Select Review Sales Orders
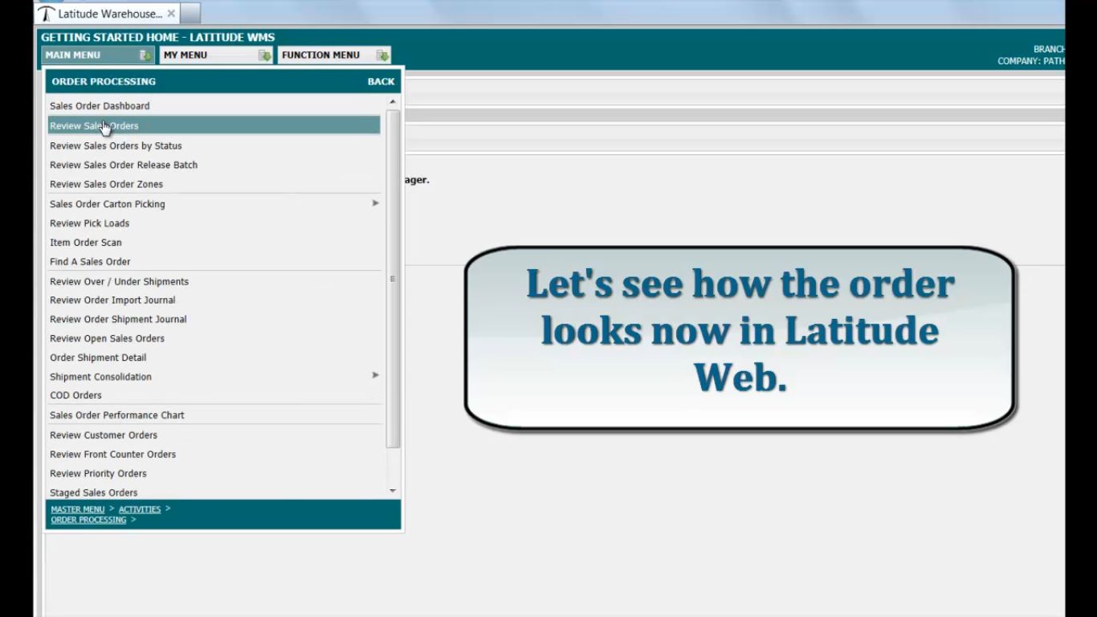The width and height of the screenshot is (1097, 617). pos(214,125)
